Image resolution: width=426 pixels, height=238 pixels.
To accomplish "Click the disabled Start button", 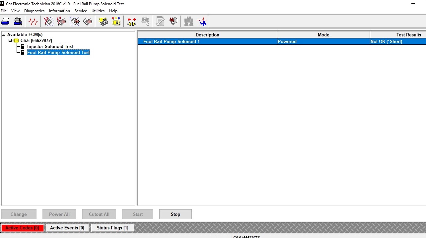I will tap(138, 214).
